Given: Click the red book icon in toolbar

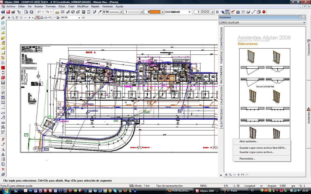Looking at the screenshot, I should (263, 12).
